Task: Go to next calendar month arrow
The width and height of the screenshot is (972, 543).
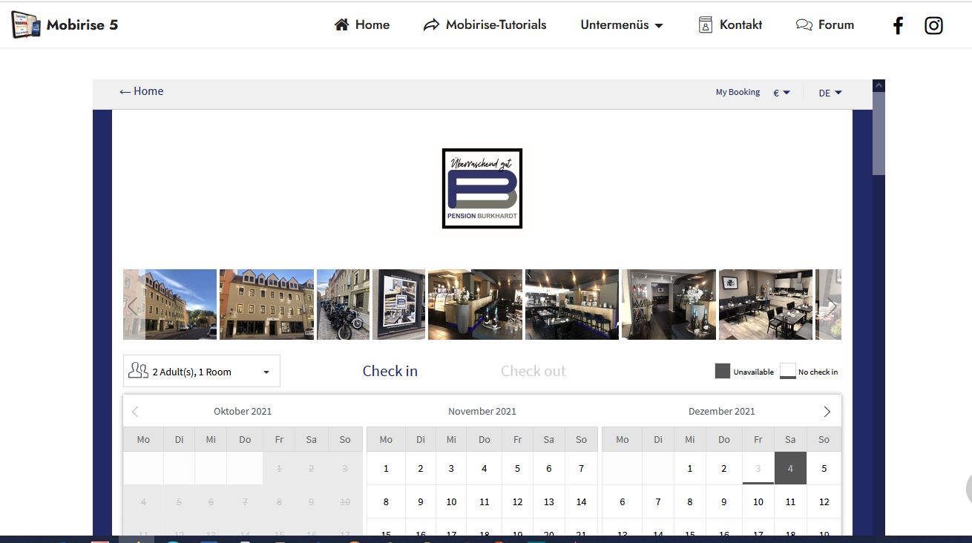Action: [827, 412]
